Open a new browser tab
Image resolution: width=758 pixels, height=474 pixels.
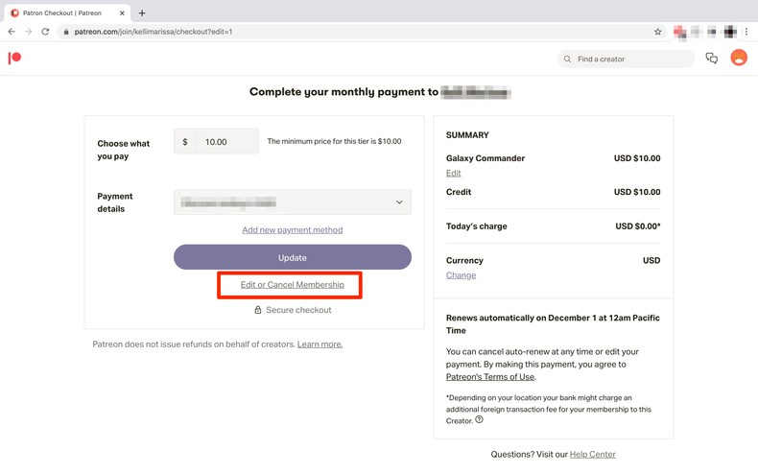[142, 13]
